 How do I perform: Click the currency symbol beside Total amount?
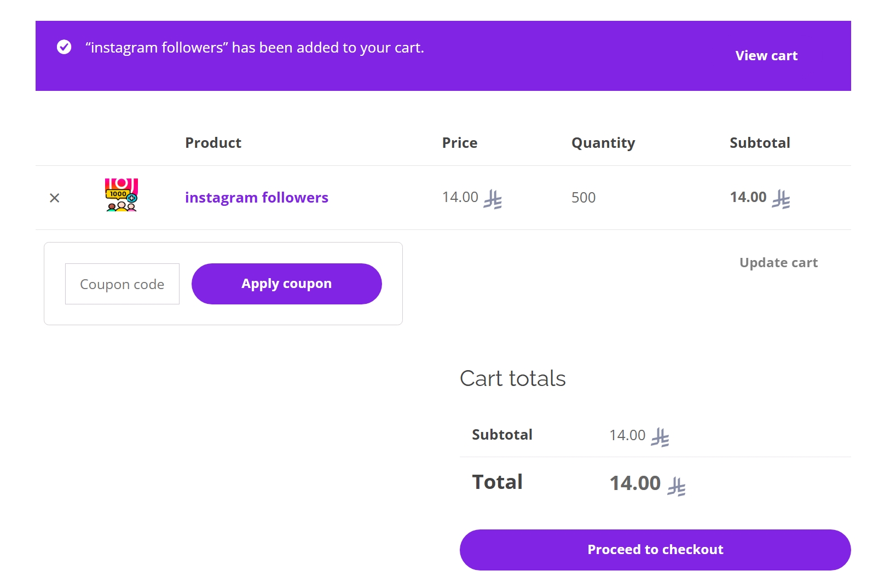tap(677, 486)
